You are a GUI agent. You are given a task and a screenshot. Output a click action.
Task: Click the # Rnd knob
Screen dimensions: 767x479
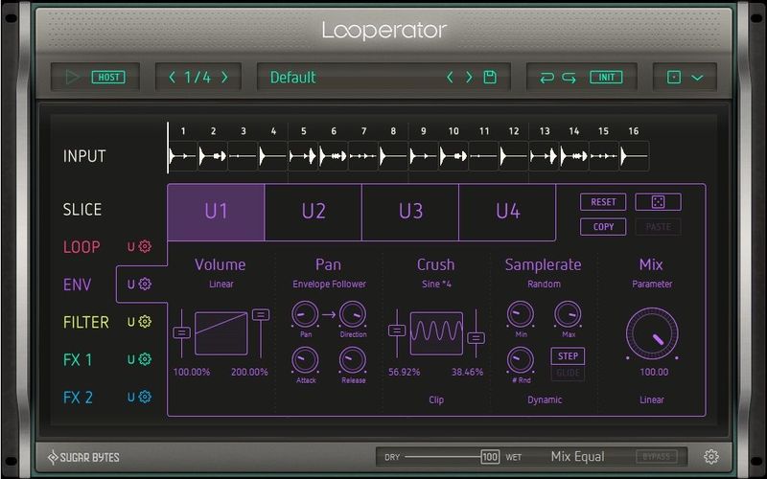pyautogui.click(x=521, y=360)
